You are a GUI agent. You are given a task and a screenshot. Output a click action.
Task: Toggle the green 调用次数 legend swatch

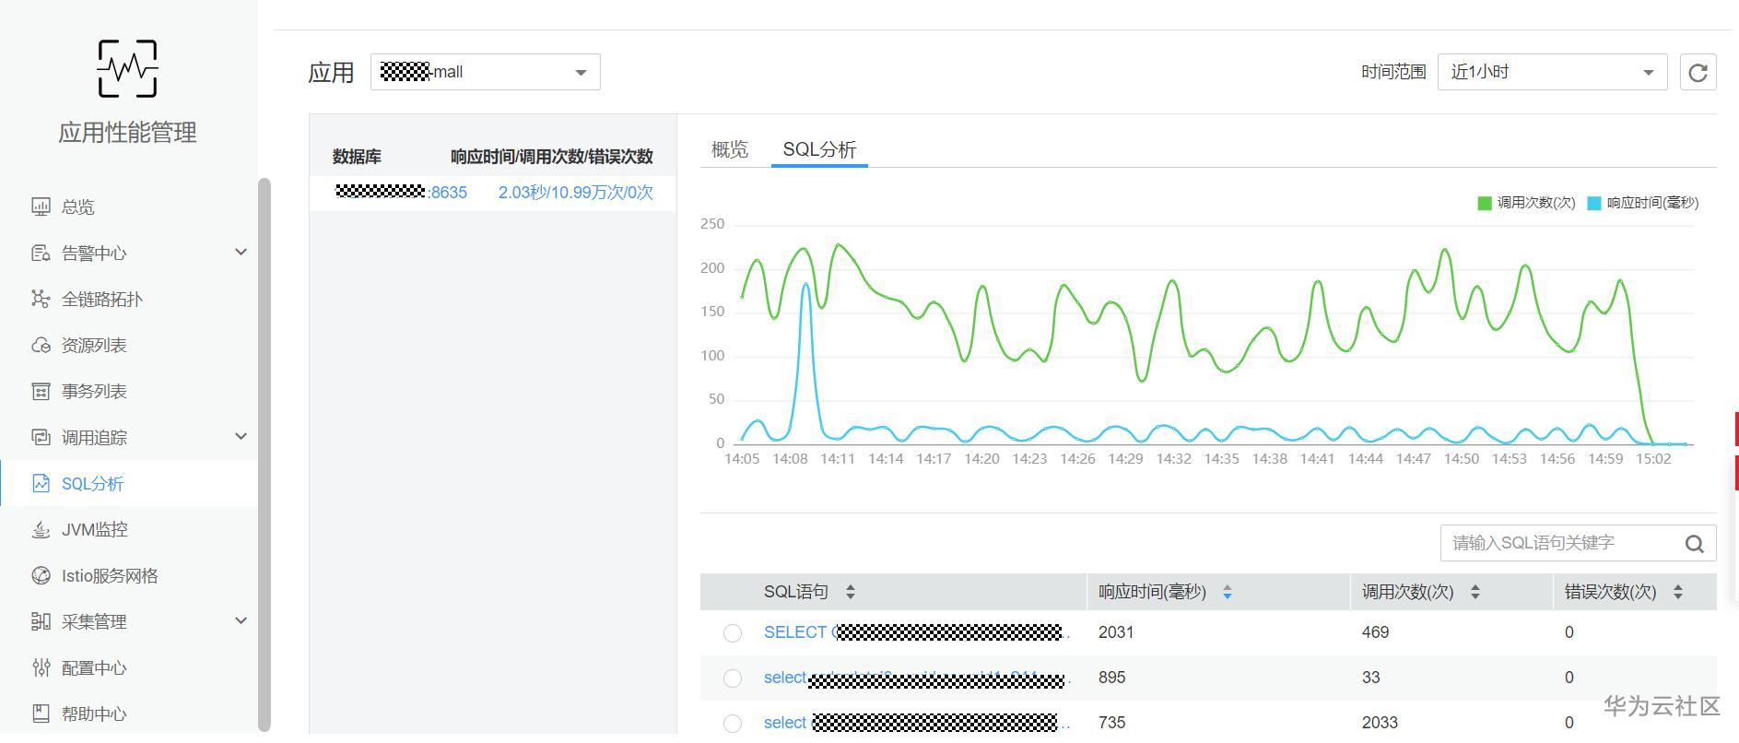click(1484, 203)
